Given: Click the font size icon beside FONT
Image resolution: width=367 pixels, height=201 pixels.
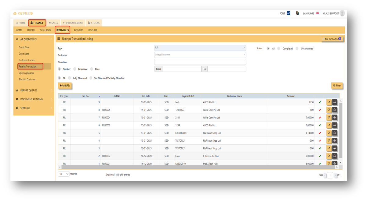Looking at the screenshot, I should tap(289, 13).
